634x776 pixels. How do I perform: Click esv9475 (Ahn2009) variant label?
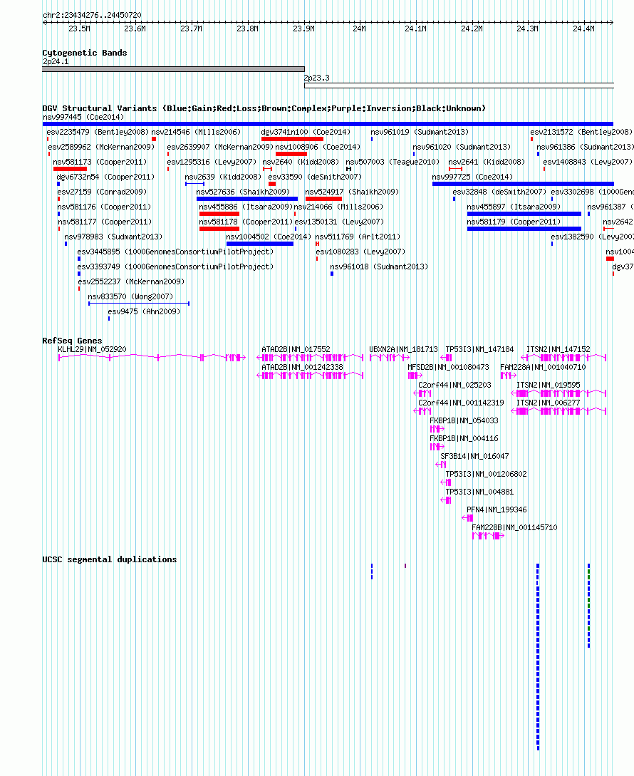tap(144, 311)
